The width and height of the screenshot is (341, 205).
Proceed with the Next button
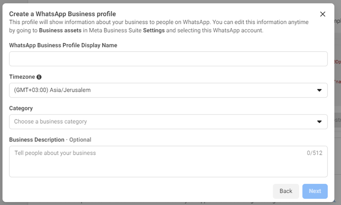coord(315,191)
